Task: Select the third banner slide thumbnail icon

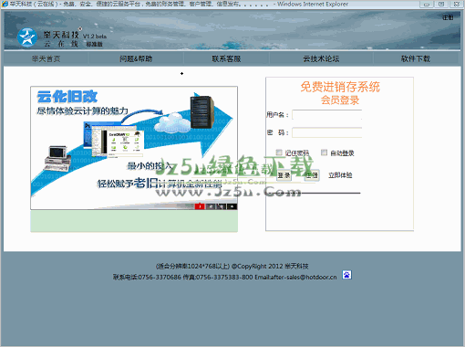Action: 222,206
